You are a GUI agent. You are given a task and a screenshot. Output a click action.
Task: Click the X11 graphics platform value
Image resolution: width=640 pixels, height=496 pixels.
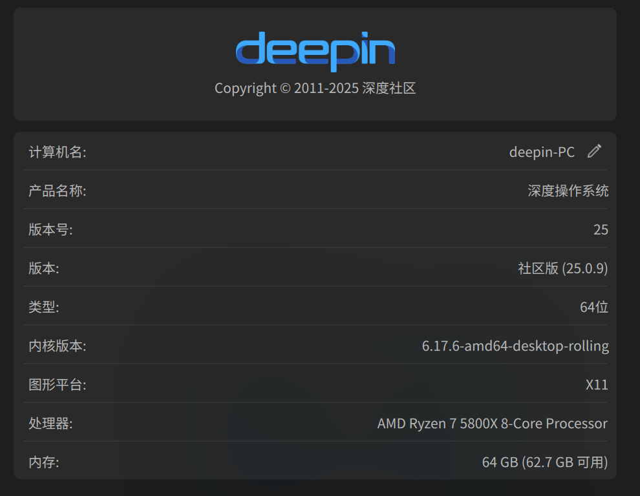point(597,385)
